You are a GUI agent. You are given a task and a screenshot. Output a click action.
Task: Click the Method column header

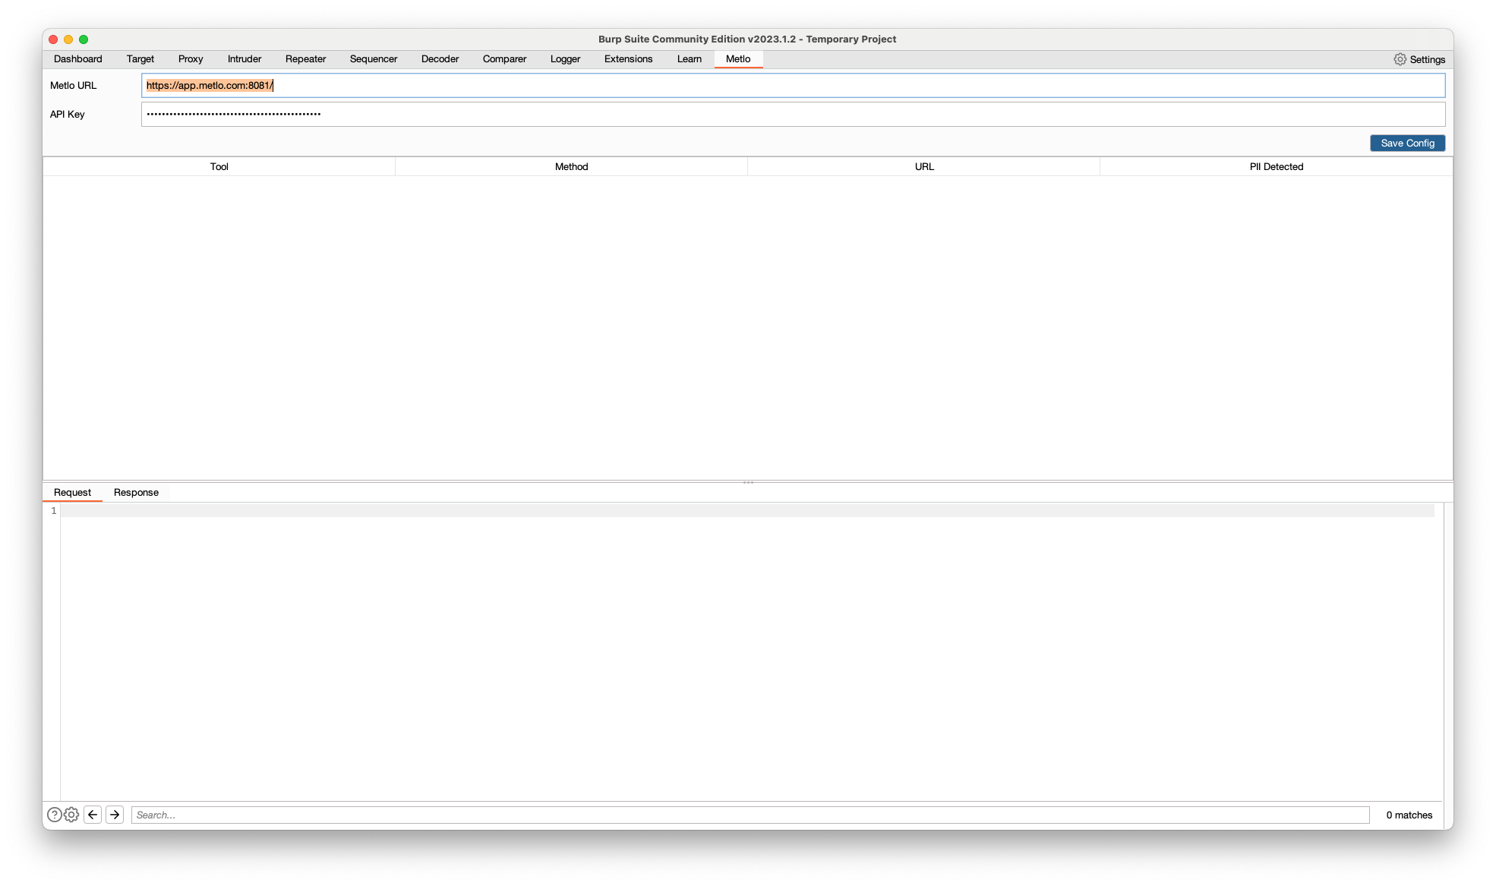(571, 166)
